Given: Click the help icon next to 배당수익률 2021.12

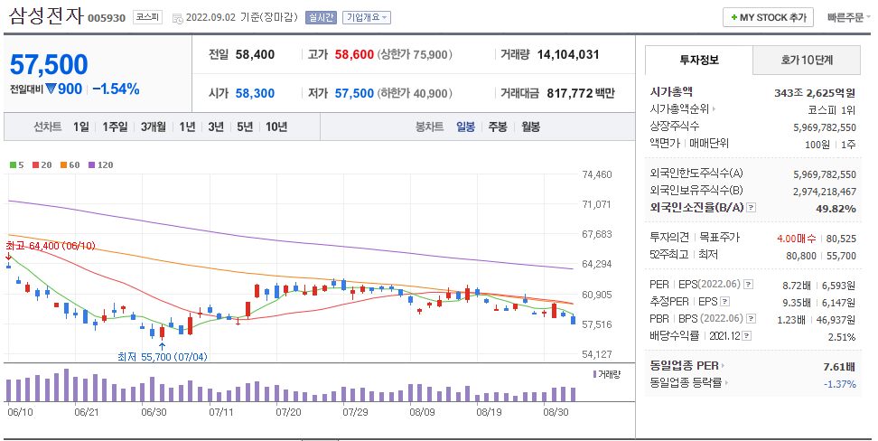Looking at the screenshot, I should [746, 335].
